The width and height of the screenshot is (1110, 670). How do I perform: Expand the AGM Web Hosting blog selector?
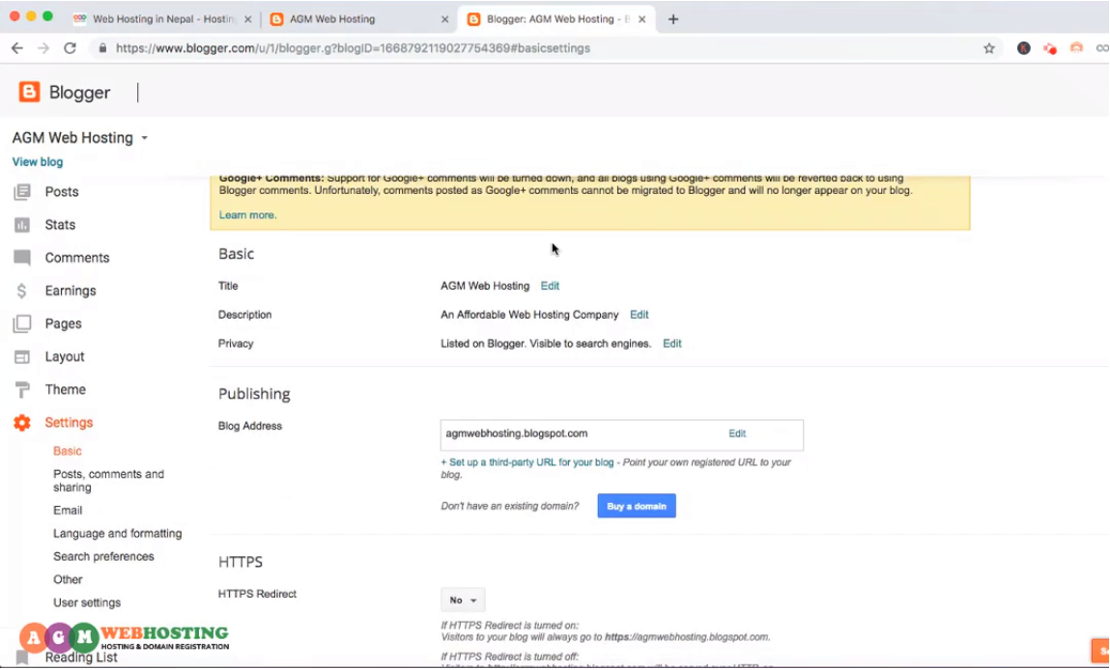[x=143, y=137]
